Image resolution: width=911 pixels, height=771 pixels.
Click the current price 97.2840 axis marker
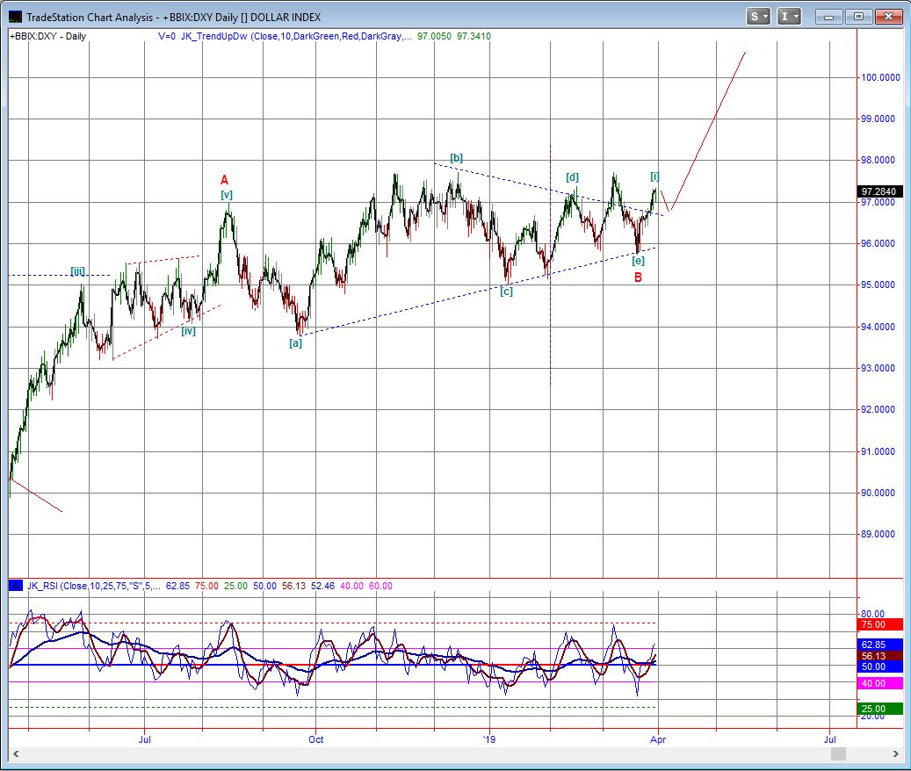click(878, 191)
